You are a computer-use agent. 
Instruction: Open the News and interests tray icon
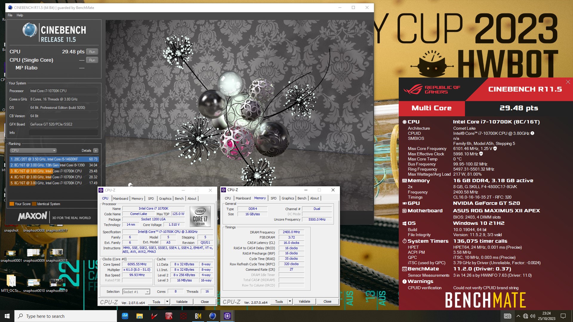tap(507, 316)
